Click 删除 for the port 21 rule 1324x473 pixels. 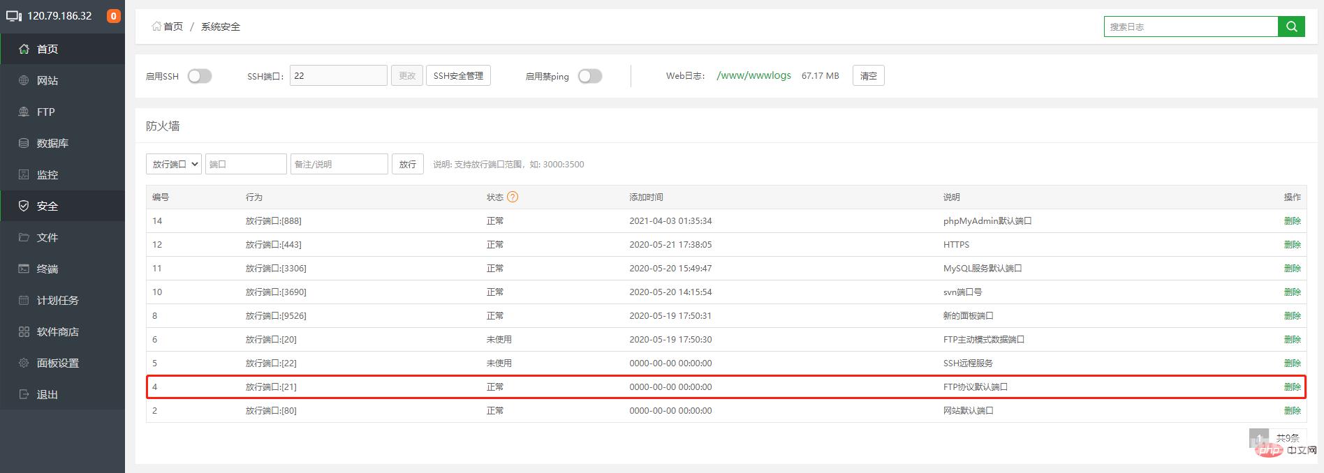1292,386
